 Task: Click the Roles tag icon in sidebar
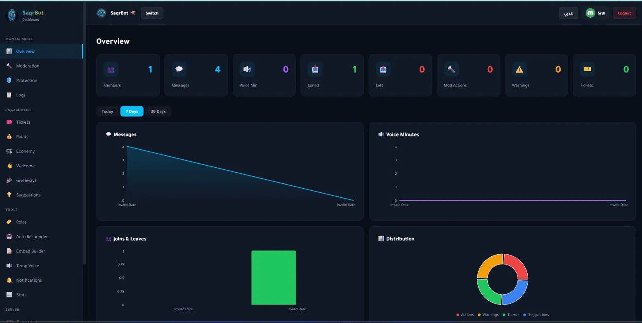tap(9, 222)
